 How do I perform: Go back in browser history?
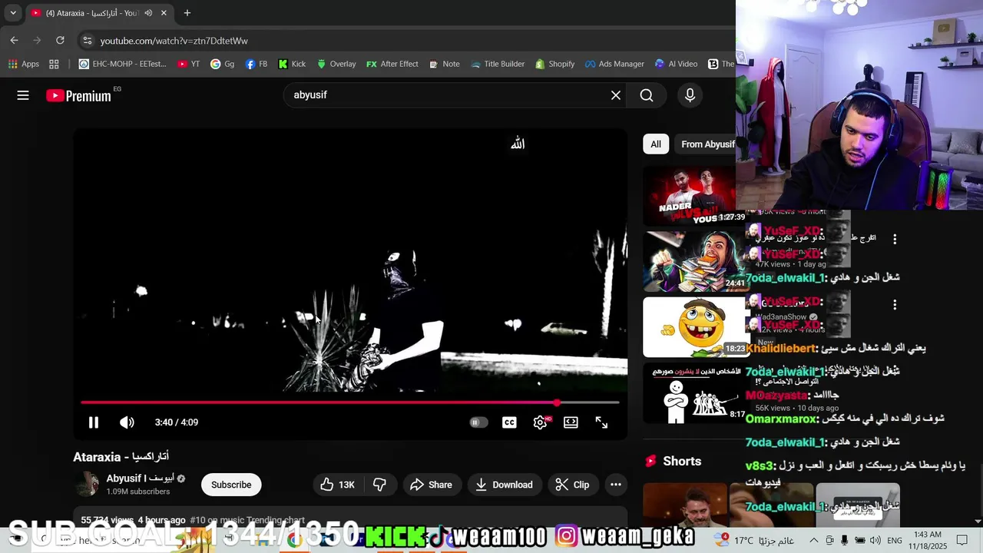coord(14,40)
